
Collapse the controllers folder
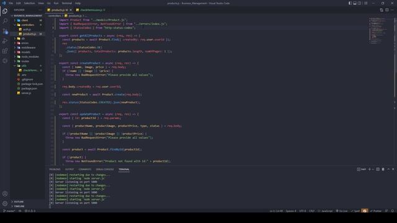[x=27, y=25]
